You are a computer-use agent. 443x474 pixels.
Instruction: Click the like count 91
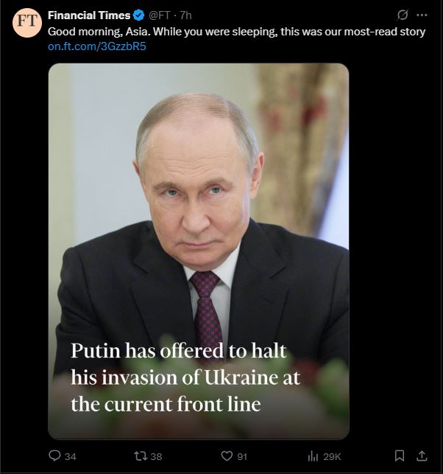[242, 456]
